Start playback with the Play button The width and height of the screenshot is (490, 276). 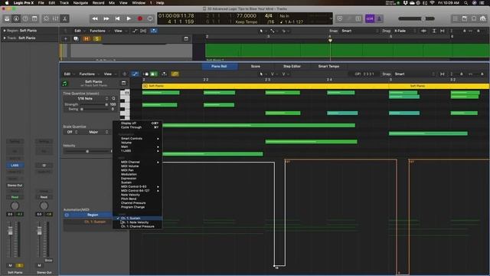click(x=129, y=18)
